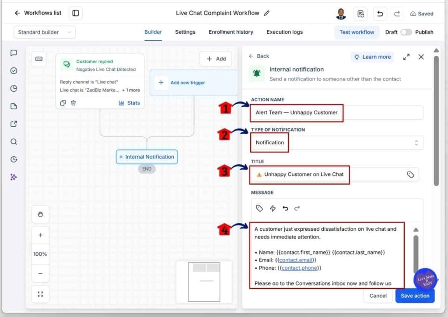The height and width of the screenshot is (317, 448).
Task: Duplicate the Customer replied trigger
Action: click(x=63, y=103)
